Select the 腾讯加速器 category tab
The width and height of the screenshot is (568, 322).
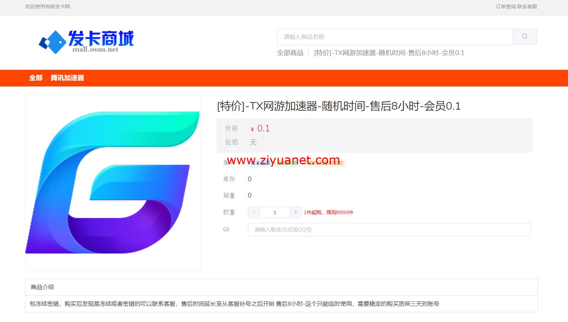(x=67, y=78)
